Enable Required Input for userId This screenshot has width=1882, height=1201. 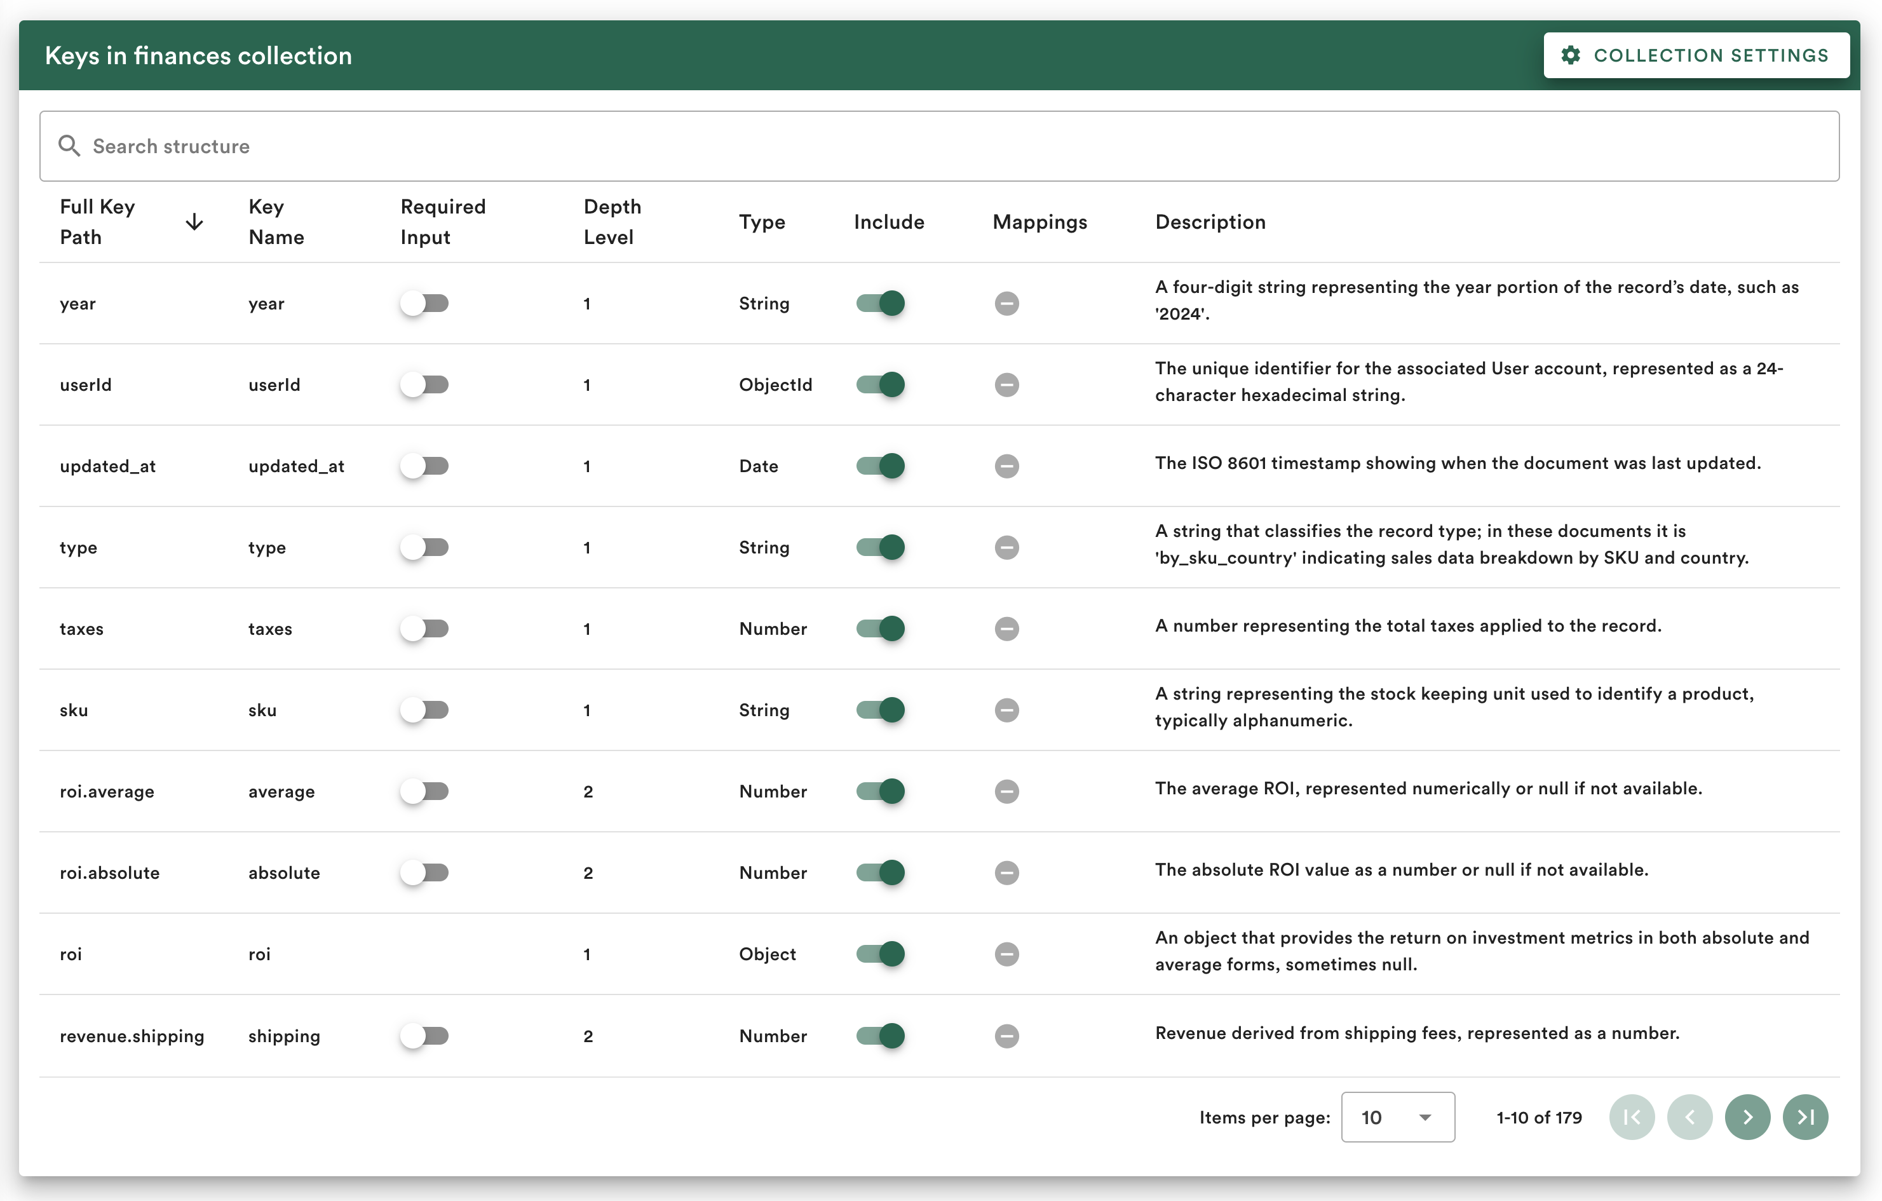click(x=424, y=384)
